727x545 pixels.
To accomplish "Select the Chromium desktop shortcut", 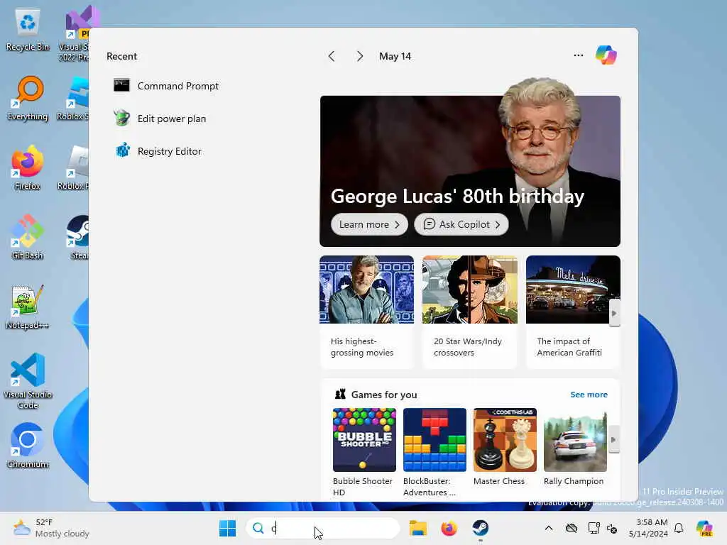I will point(28,446).
